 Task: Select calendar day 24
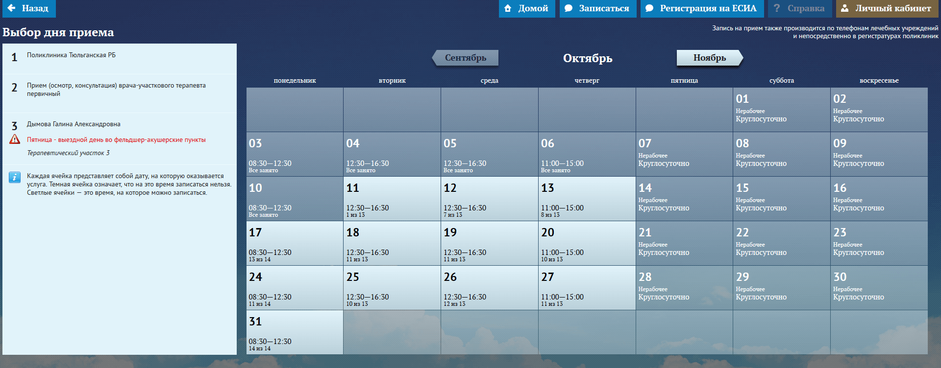tap(295, 288)
